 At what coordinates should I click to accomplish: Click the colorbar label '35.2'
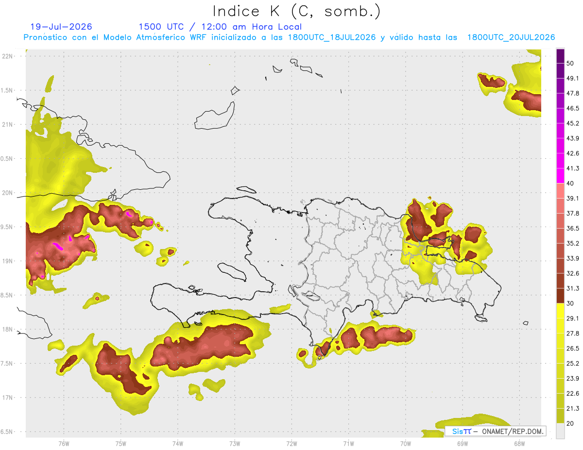coord(573,243)
